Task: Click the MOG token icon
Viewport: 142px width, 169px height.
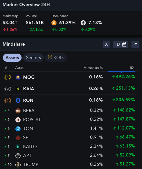Action: click(x=18, y=77)
